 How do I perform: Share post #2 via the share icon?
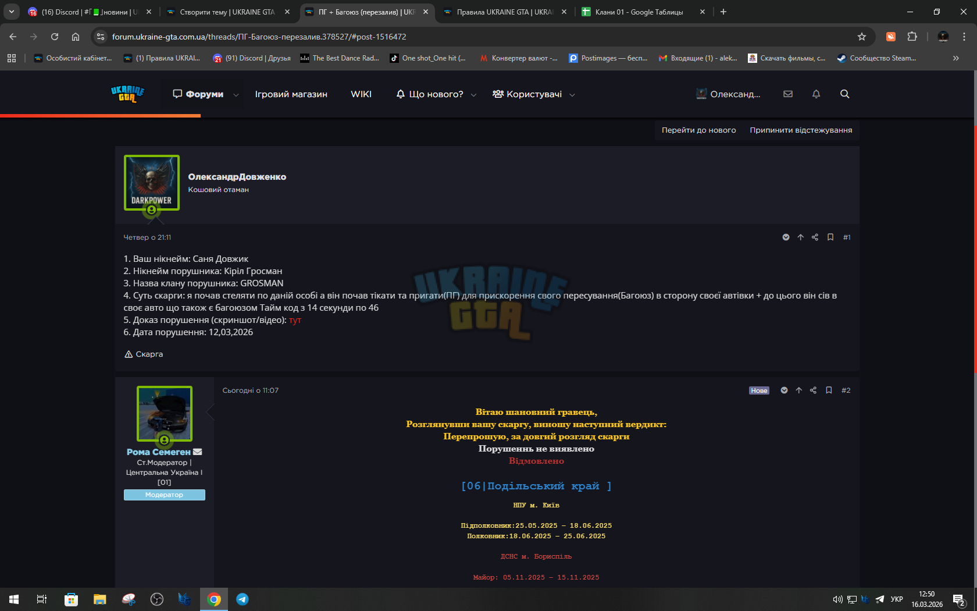coord(814,390)
